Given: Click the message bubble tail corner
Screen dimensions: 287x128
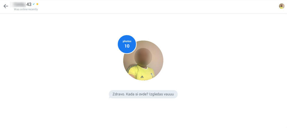Looking at the screenshot, I should point(110,97).
